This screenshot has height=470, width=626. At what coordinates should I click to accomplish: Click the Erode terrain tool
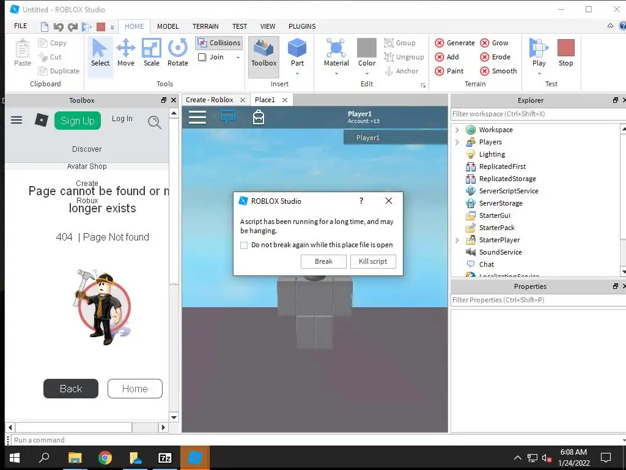[x=495, y=57]
